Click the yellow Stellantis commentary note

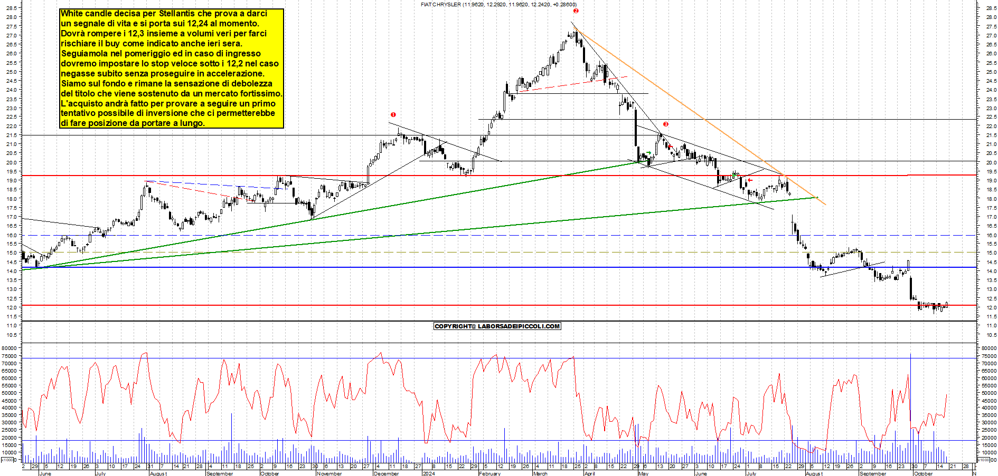(172, 68)
